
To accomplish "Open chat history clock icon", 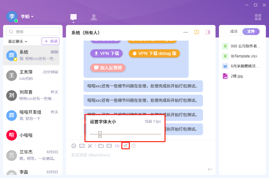I will [x=197, y=32].
